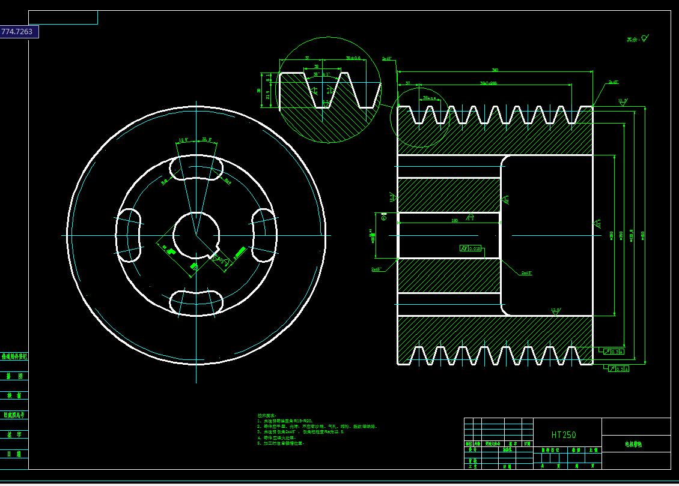Click the 8.1 groove depth dimension
The width and height of the screenshot is (679, 486).
268,78
